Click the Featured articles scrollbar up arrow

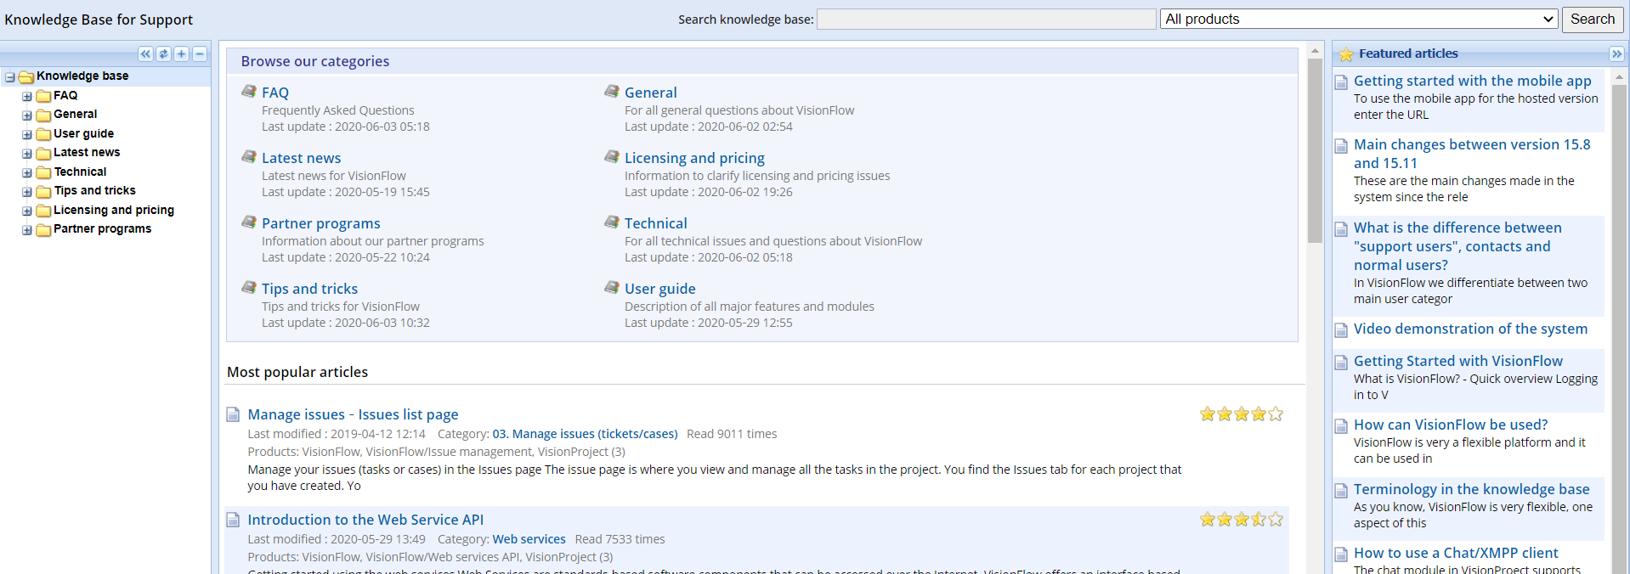[1619, 76]
